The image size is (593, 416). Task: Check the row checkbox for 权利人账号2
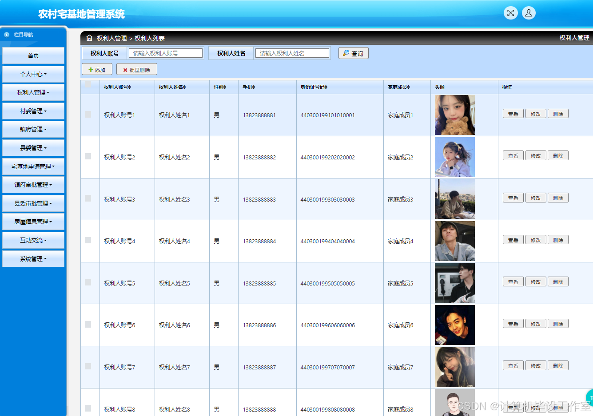click(x=88, y=156)
